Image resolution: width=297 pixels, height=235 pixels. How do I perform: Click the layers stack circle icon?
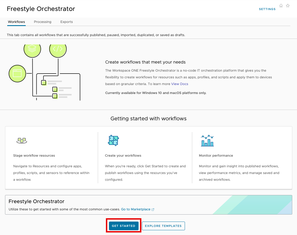coord(32,49)
